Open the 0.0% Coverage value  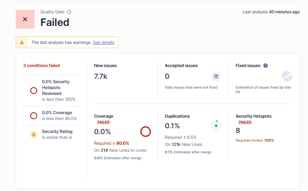click(x=102, y=132)
